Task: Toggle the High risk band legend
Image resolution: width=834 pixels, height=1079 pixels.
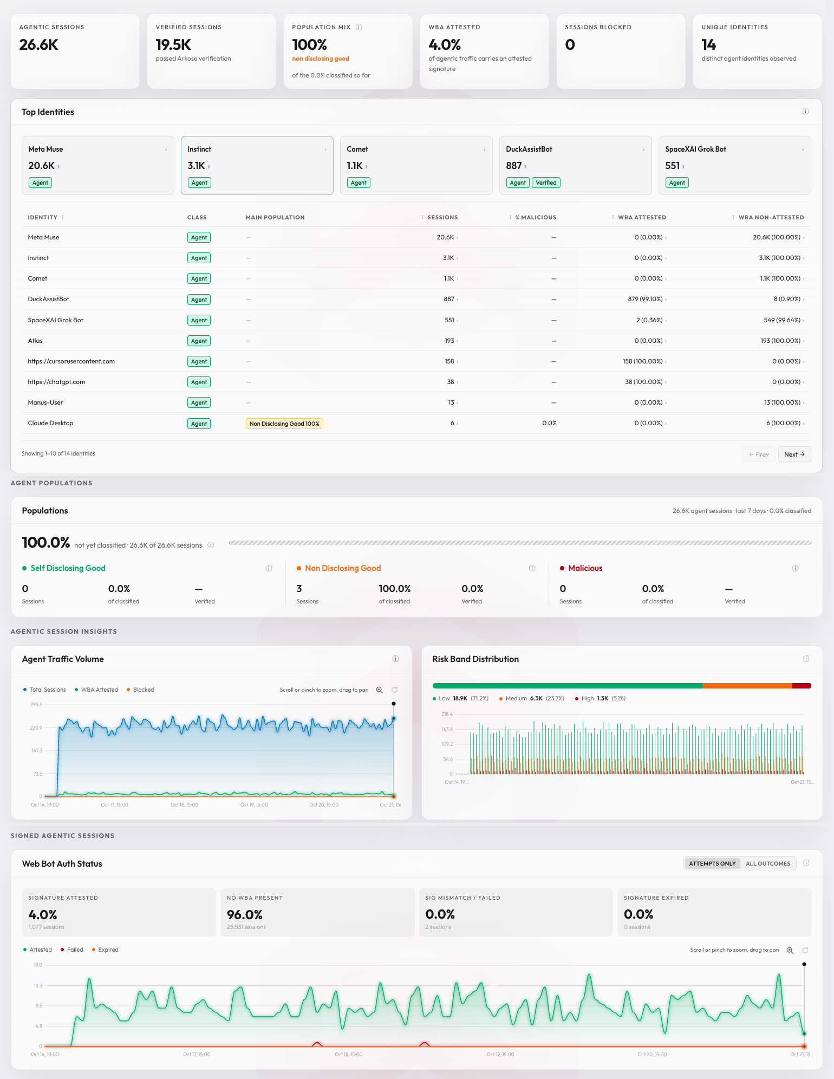Action: (600, 698)
